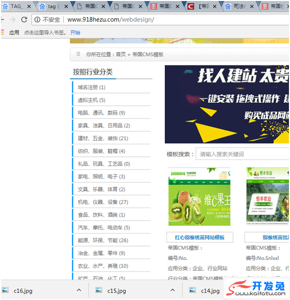
Task: Click the site info icon in address bar
Action: [37, 20]
